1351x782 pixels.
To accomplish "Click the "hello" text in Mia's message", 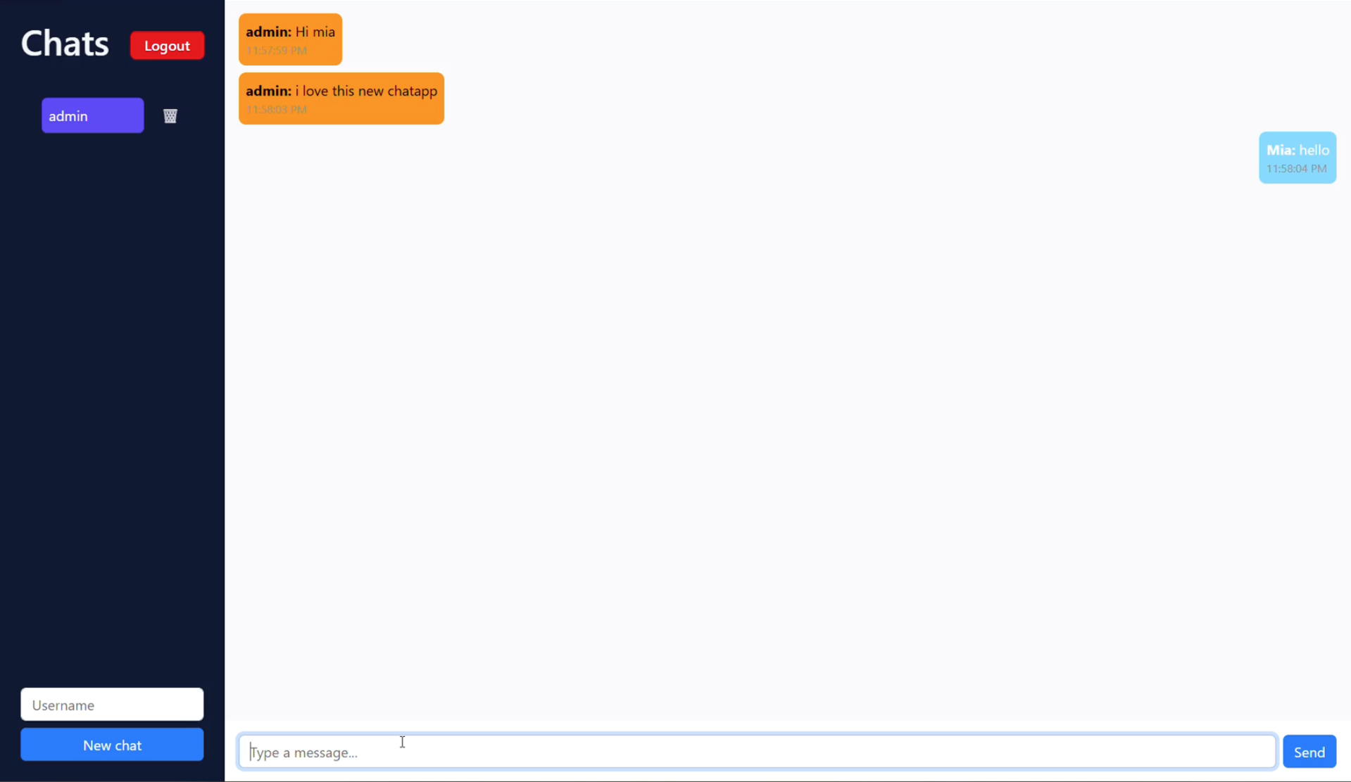I will [1314, 150].
